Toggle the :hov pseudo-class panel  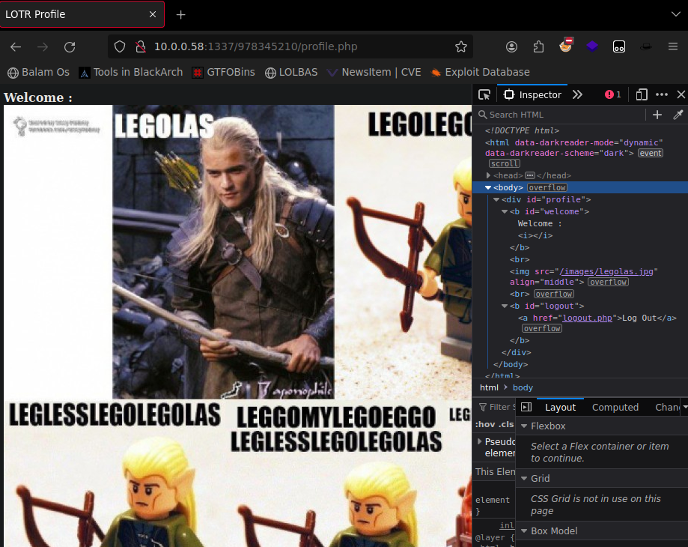point(483,424)
